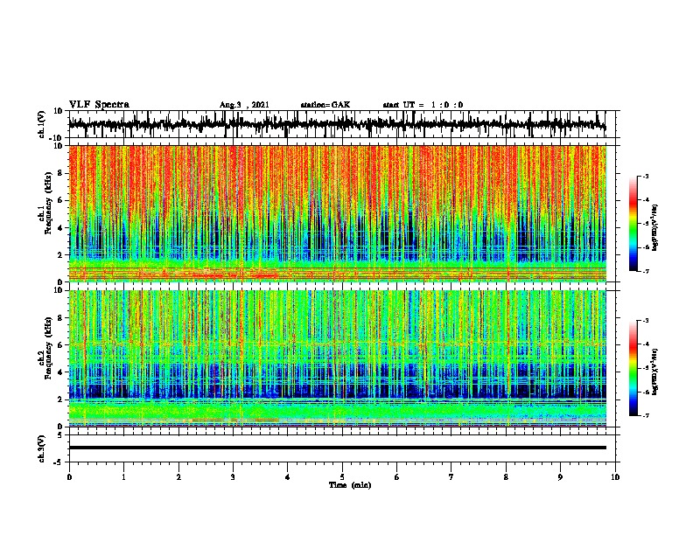Click the "VLF Spectra" plot title
Viewport: 693px width, 535px height.
[99, 105]
